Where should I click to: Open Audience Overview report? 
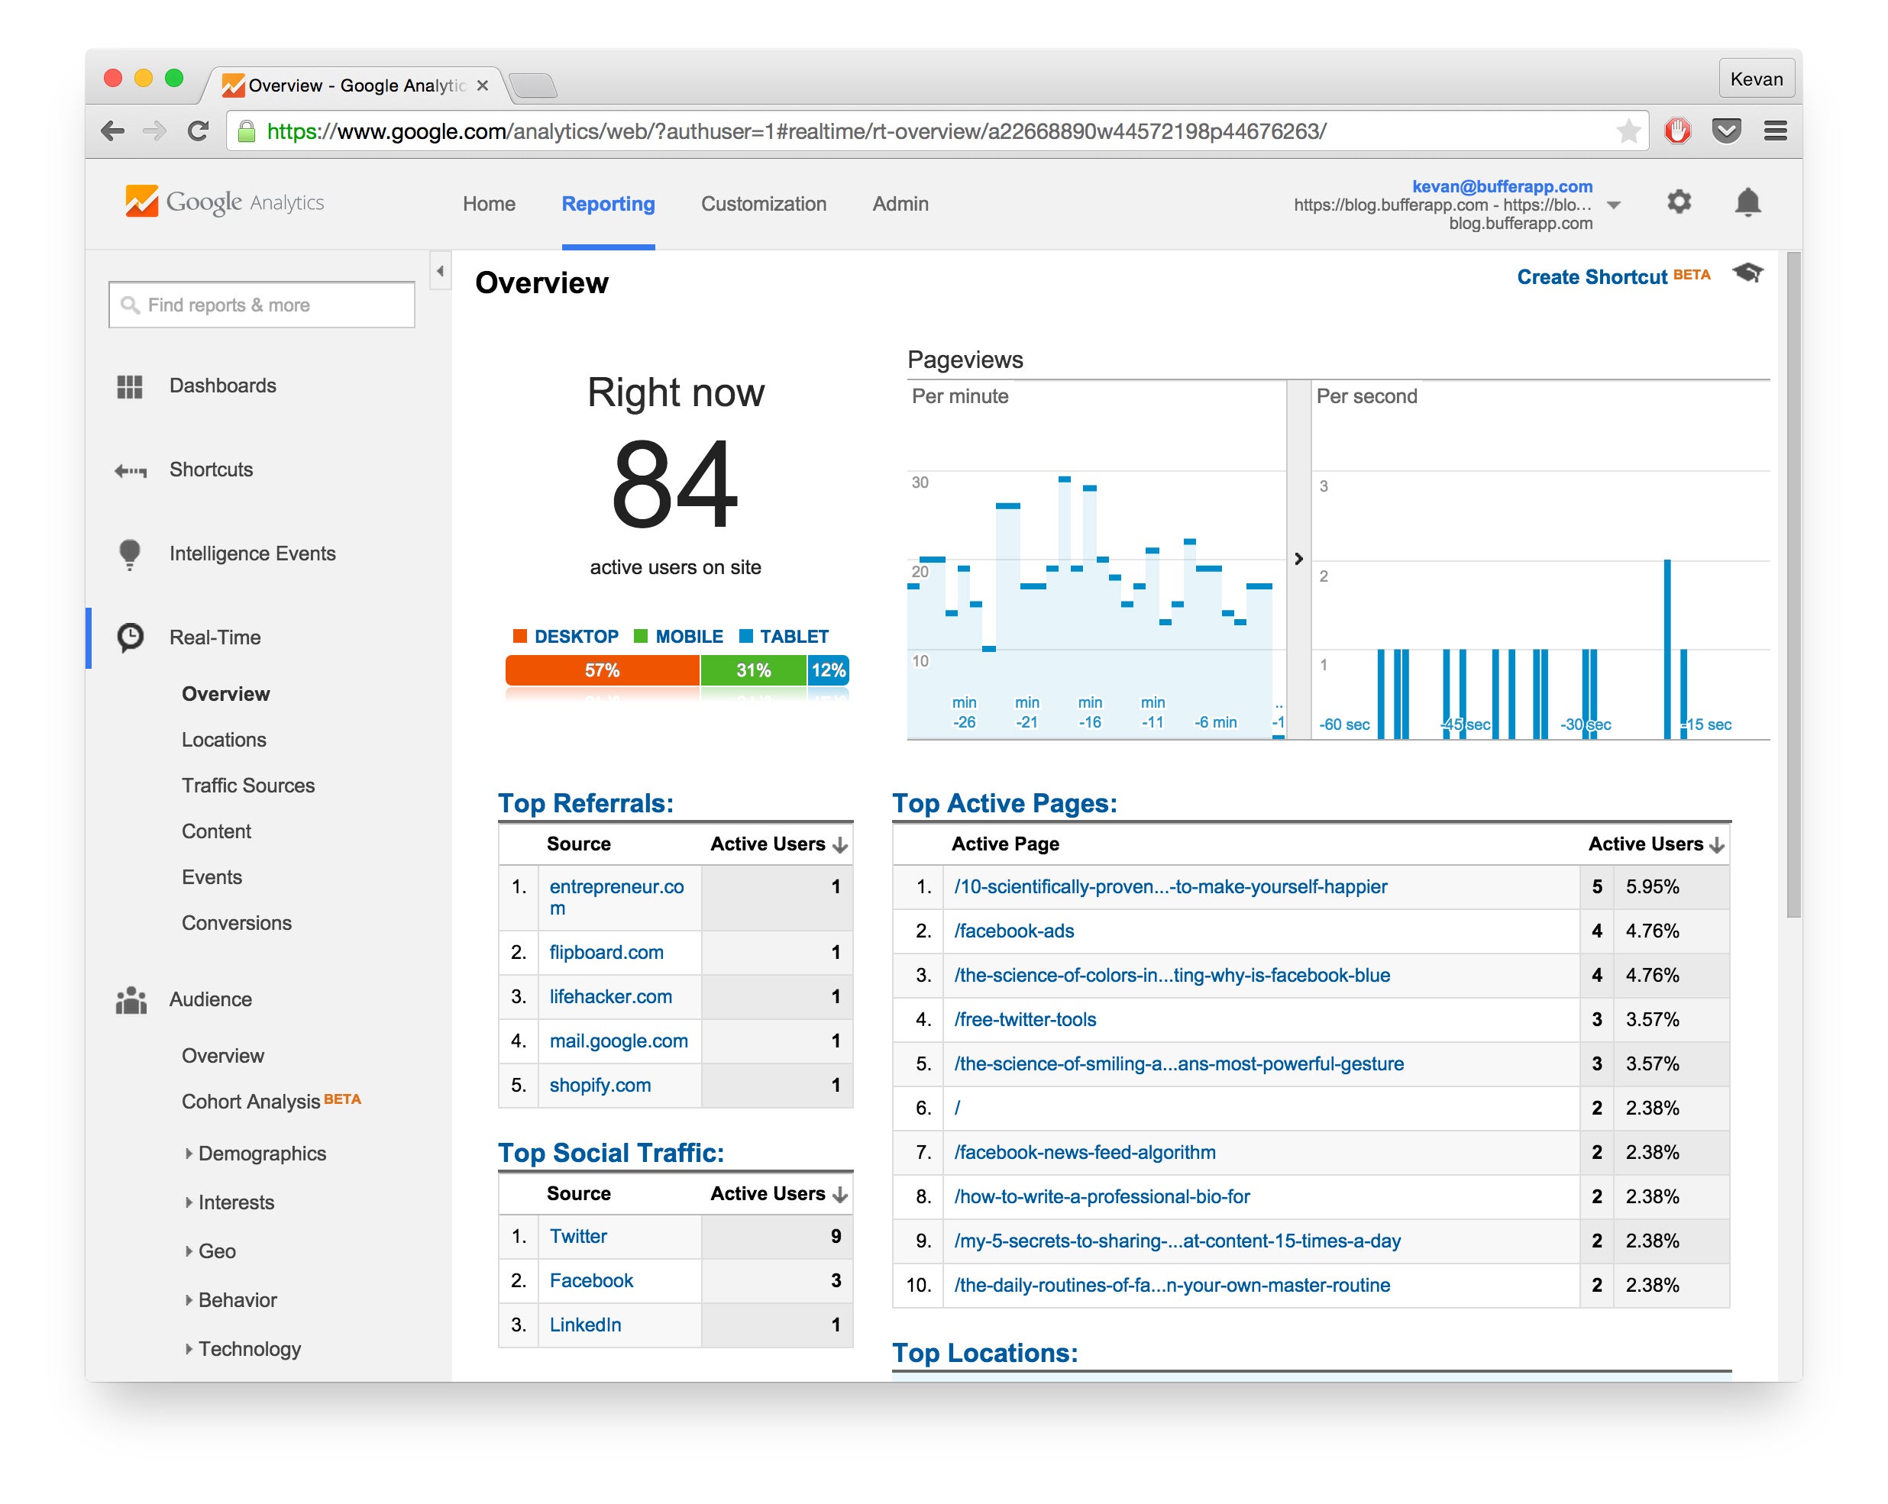click(222, 1056)
